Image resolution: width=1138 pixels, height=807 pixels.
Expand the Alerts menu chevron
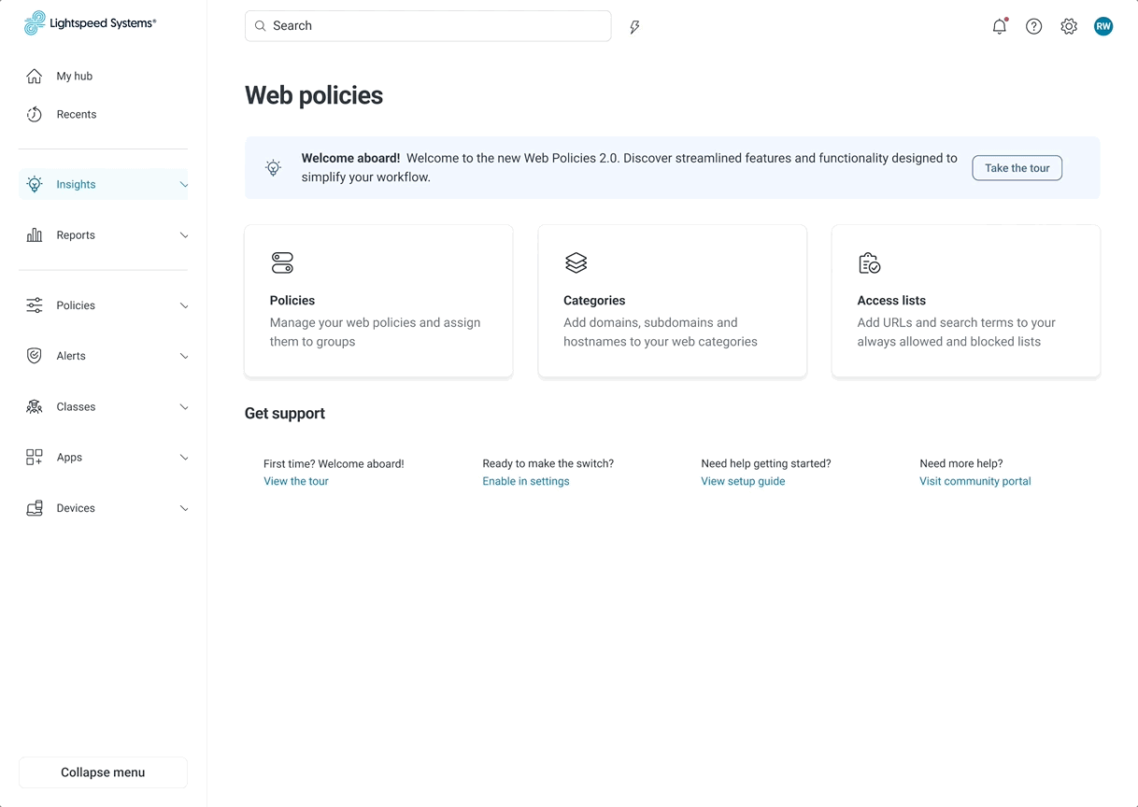[184, 356]
